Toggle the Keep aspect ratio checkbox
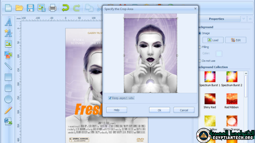Viewport: 255px width, 143px height. pos(110,98)
